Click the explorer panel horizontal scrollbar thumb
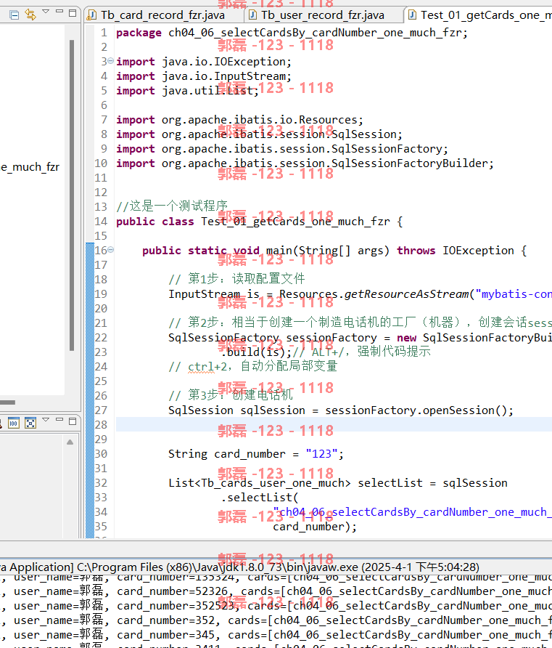 pos(7,402)
